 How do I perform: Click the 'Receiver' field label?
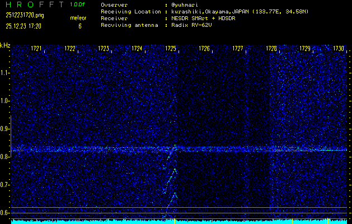tap(114, 18)
